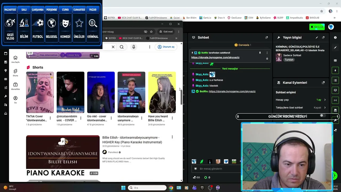Open options for Gio mkl cover short
This screenshot has height=192, width=341.
tap(111, 118)
